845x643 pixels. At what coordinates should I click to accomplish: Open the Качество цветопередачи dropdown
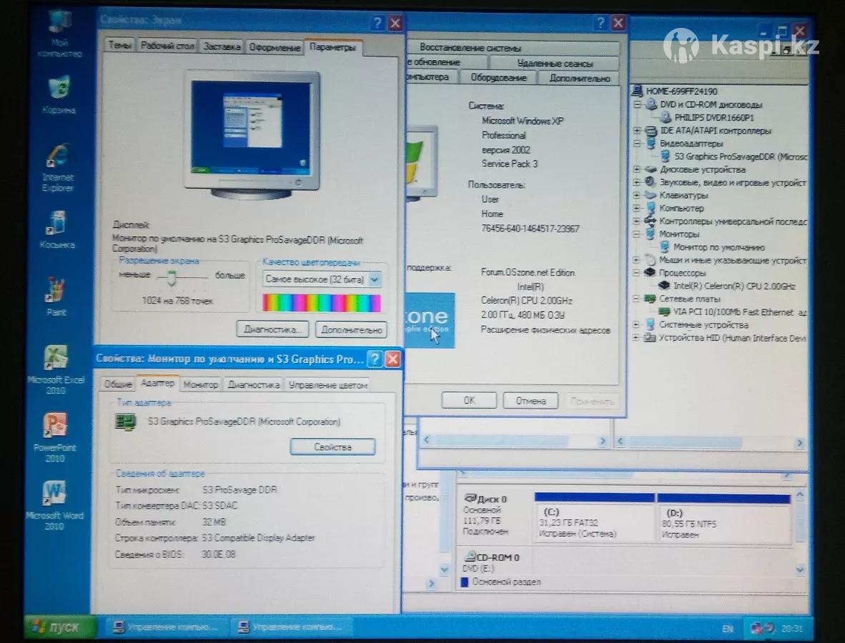click(x=375, y=279)
